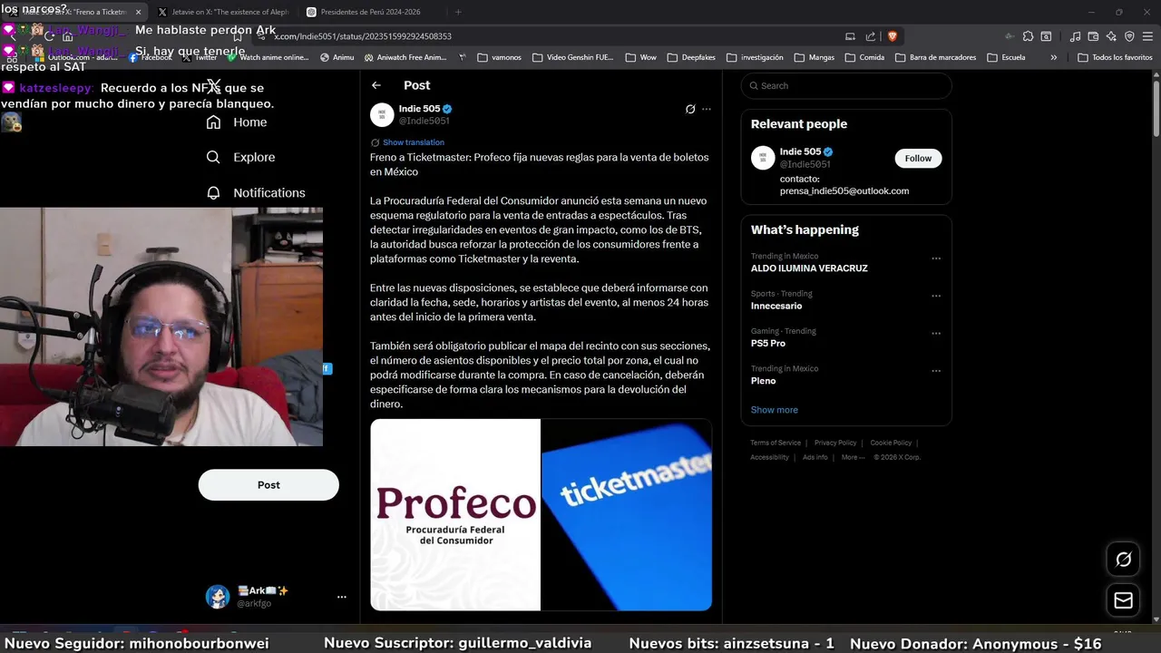Open Grok floating button at bottom right
This screenshot has width=1161, height=653.
pos(1123,560)
